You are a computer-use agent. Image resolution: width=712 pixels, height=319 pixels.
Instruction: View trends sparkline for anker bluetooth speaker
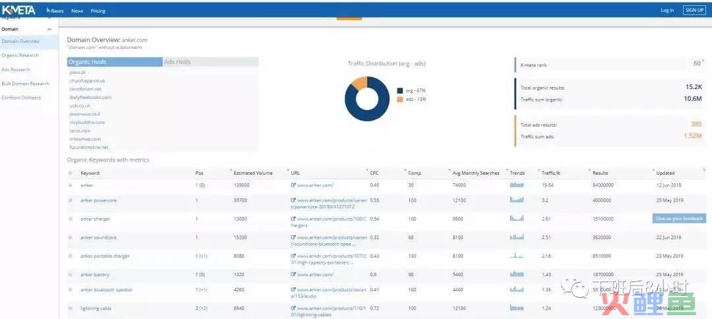517,289
